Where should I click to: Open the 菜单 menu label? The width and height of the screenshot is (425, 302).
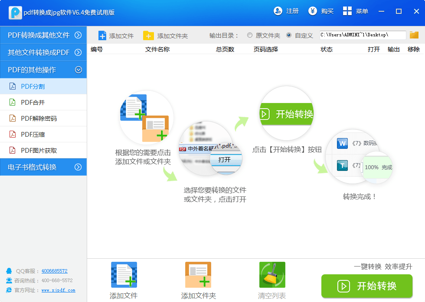click(x=362, y=11)
